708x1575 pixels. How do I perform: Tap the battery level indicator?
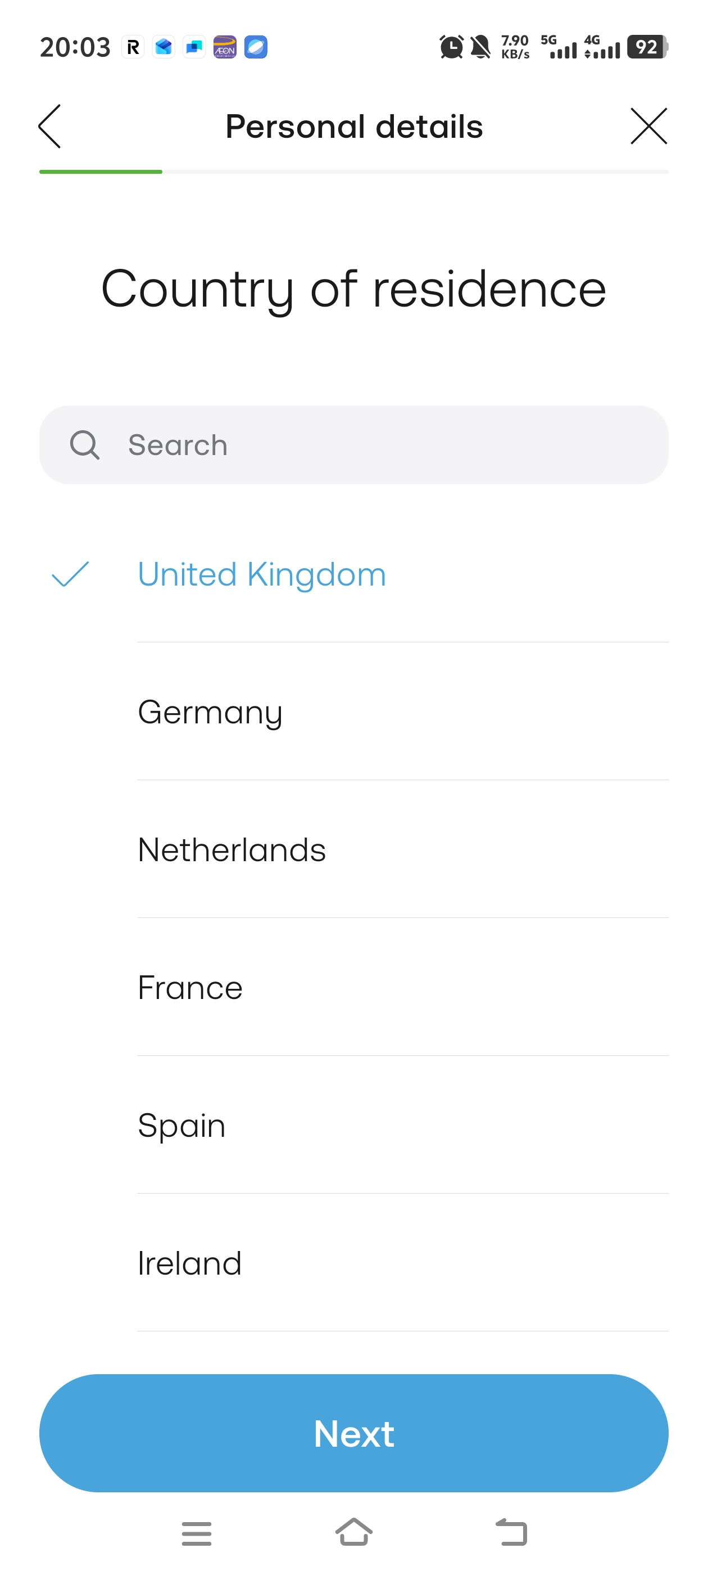click(x=647, y=47)
